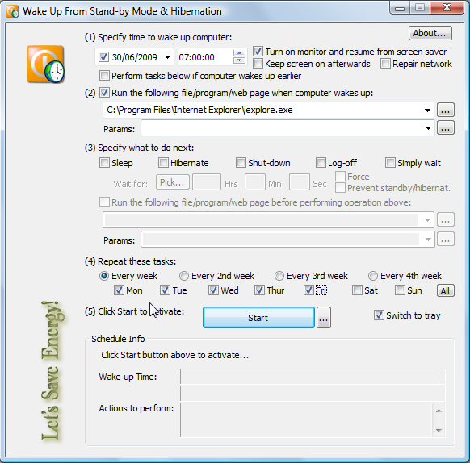The image size is (470, 463).
Task: Select all days with the All button
Action: click(446, 290)
